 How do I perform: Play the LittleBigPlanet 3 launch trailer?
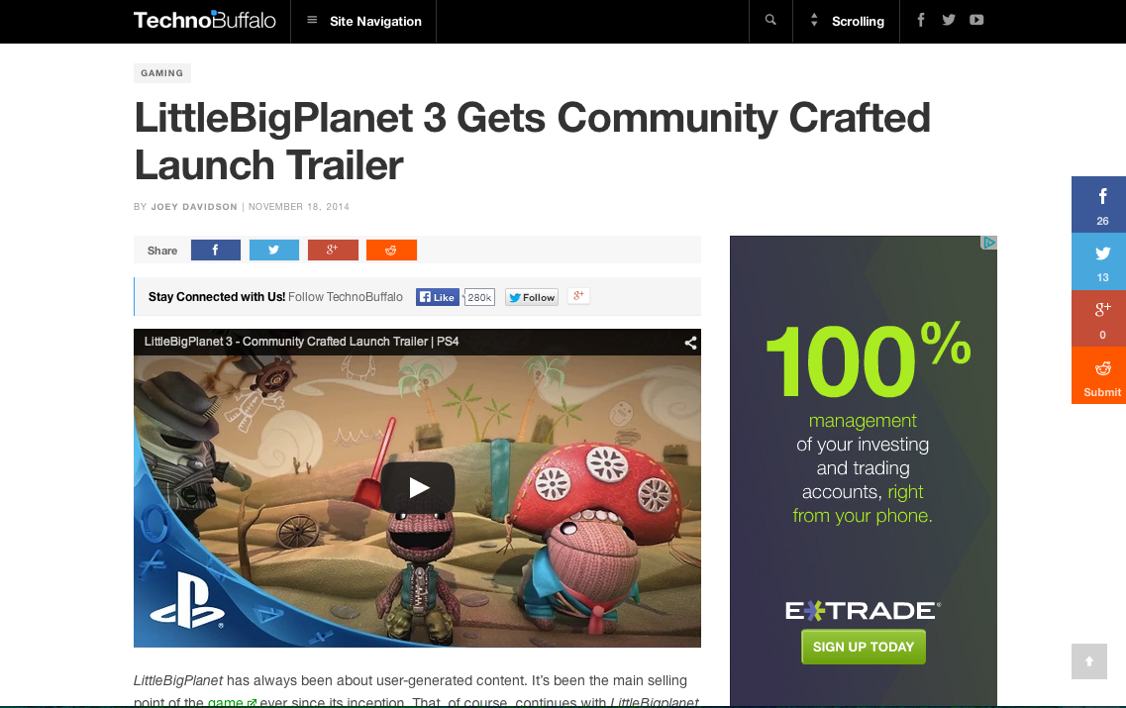[x=417, y=487]
